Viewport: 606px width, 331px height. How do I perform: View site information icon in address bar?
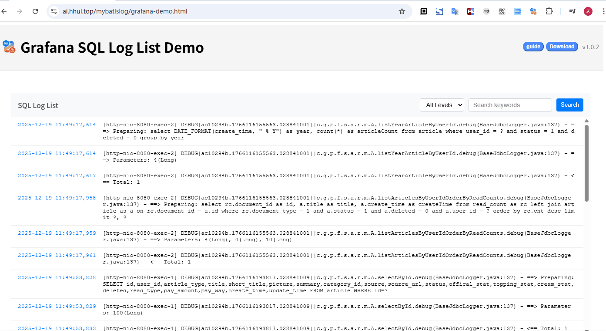pos(54,11)
